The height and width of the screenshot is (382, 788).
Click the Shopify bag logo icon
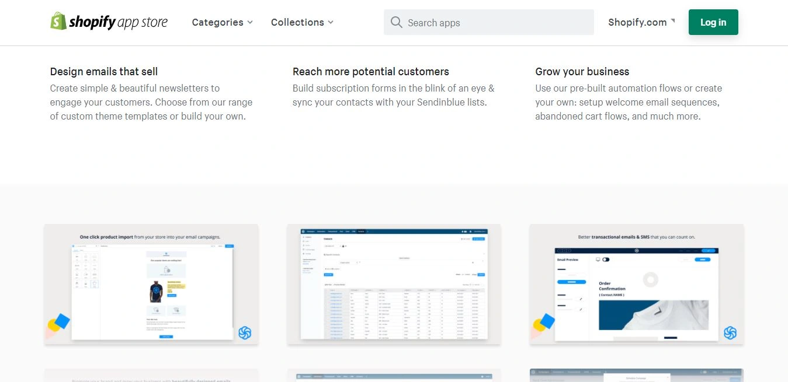pyautogui.click(x=58, y=21)
